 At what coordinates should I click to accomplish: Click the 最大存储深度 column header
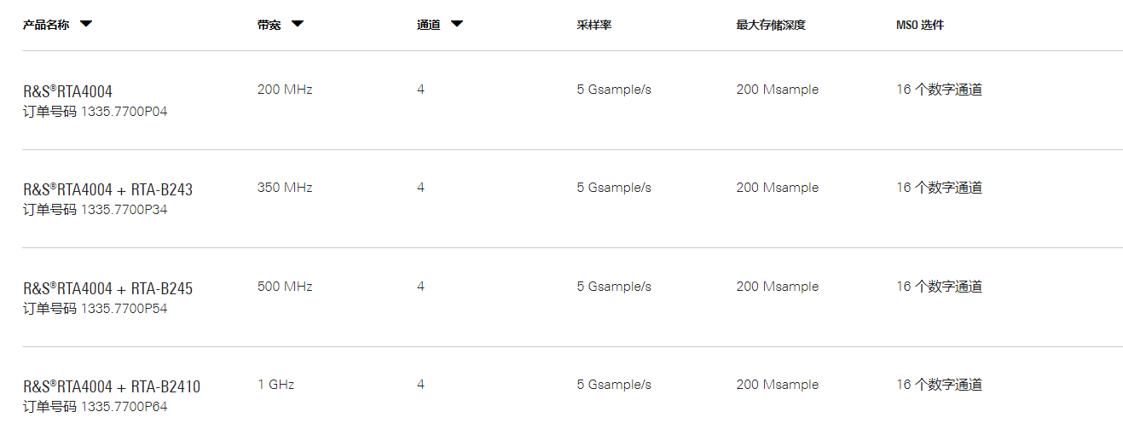click(771, 25)
